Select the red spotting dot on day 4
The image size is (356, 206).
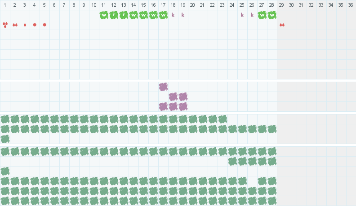point(35,25)
